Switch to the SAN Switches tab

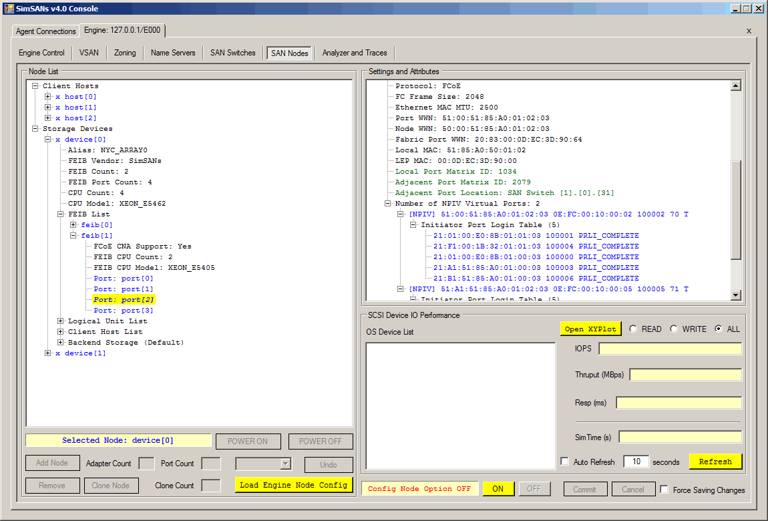[x=232, y=53]
